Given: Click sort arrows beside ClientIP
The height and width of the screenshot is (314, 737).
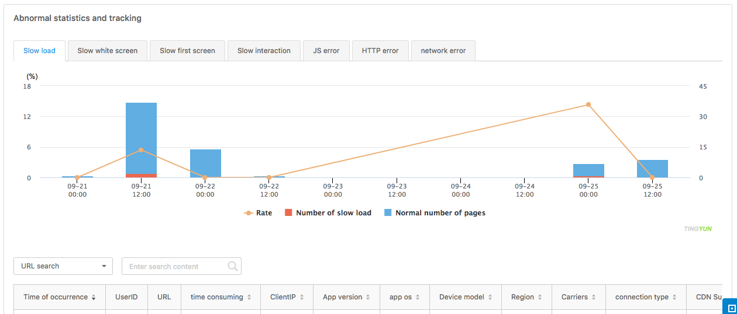Looking at the screenshot, I should (x=302, y=298).
